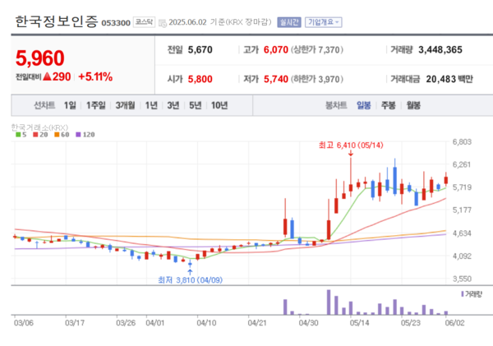
Task: Click the 한국거래소(KRX) chart label
Action: [39, 127]
